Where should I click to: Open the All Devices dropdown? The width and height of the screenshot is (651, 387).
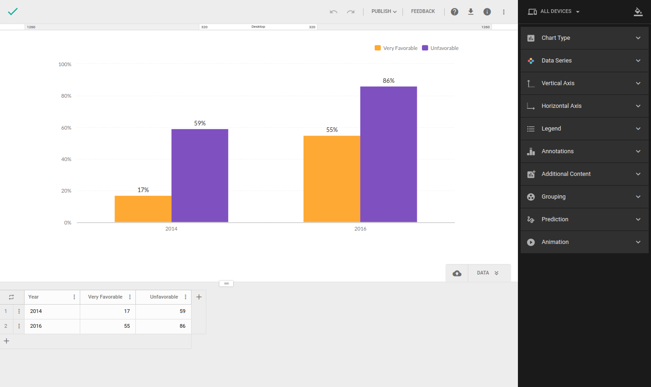pos(554,12)
